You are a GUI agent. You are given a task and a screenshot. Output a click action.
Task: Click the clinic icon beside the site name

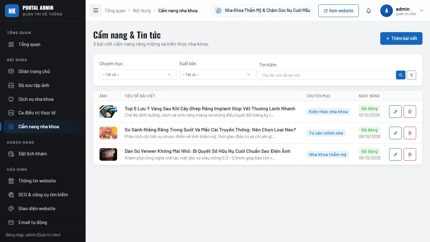point(218,11)
